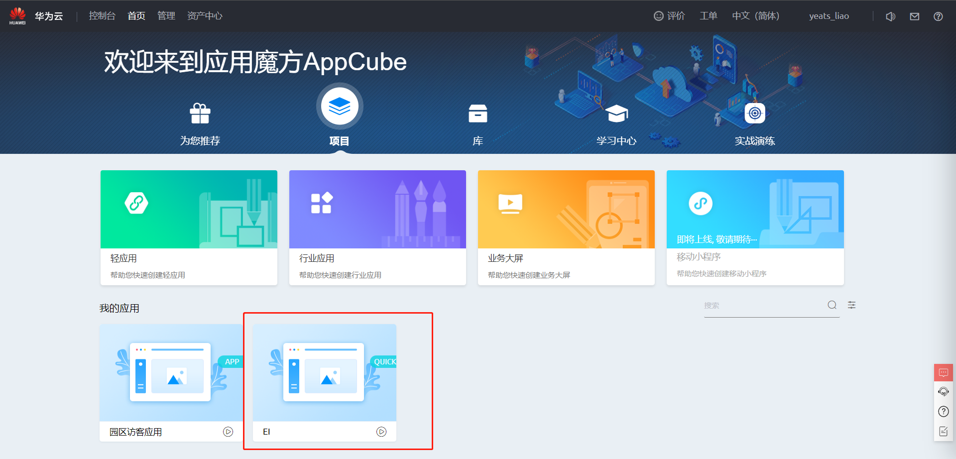Open the 控制台 console link
This screenshot has width=956, height=459.
102,16
